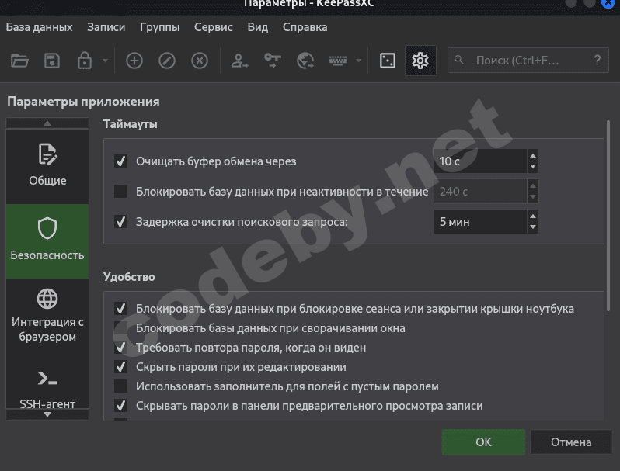Click the 10 с clipboard timeout field
The height and width of the screenshot is (471, 620).
click(480, 161)
